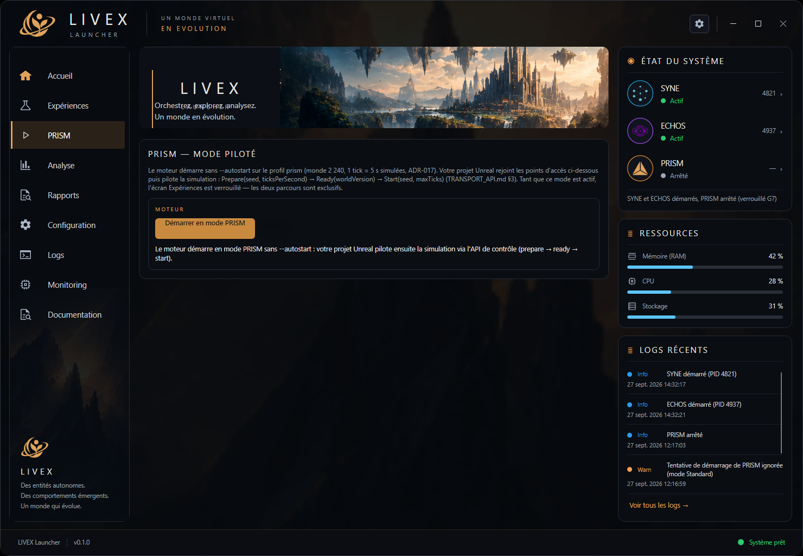Expand the SYNE row chevron

click(x=781, y=94)
